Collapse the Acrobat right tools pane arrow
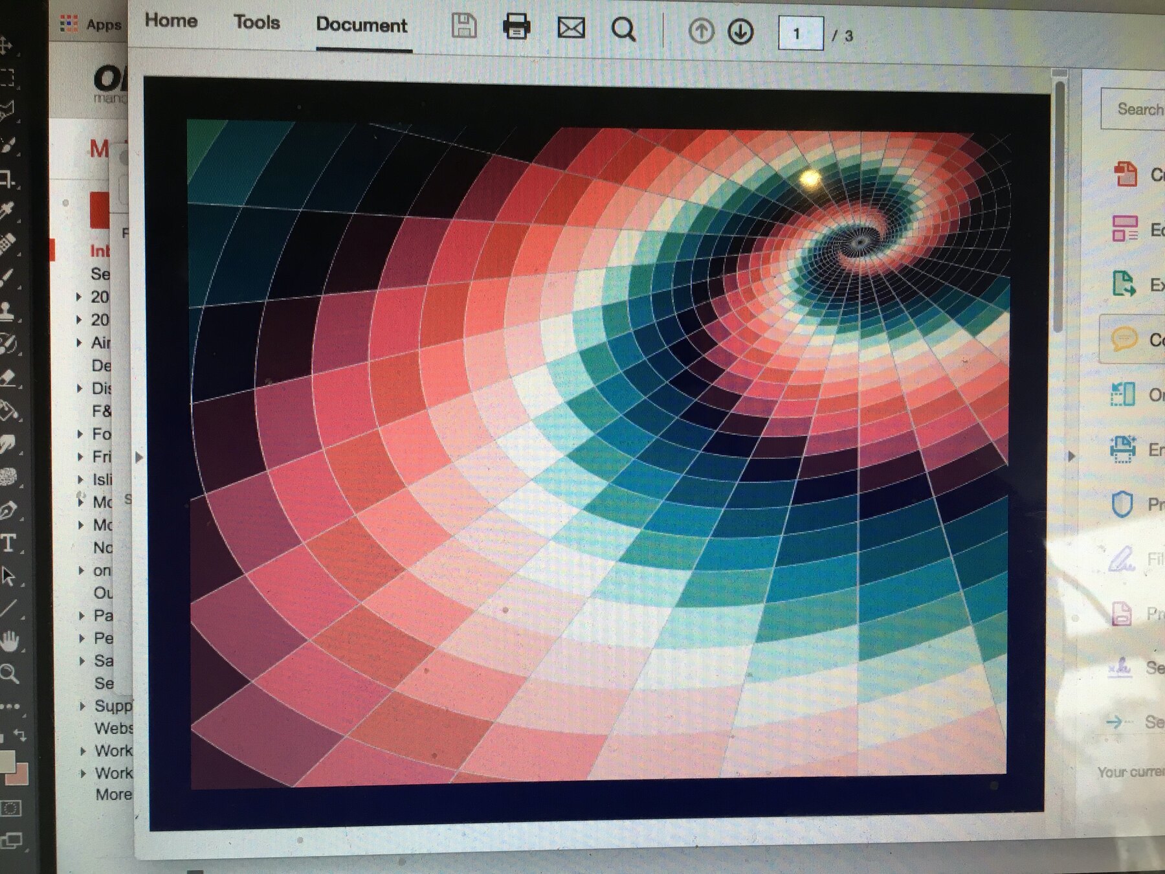 tap(1071, 456)
